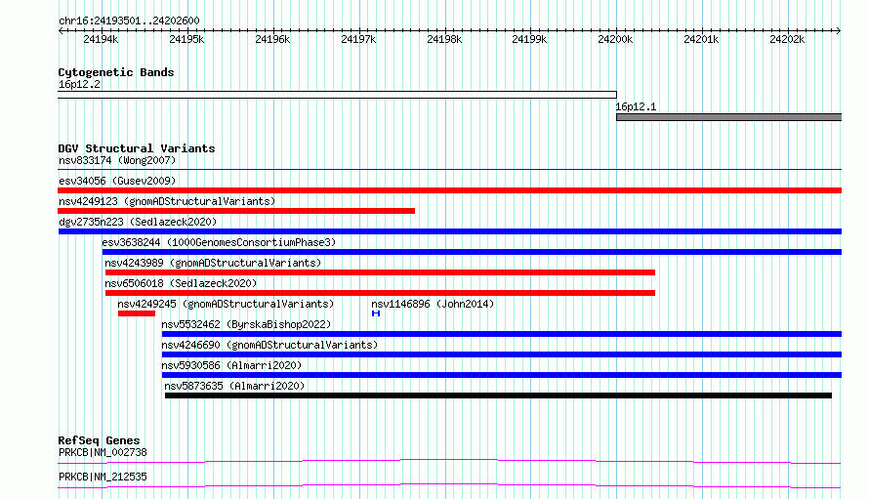Screen dimensions: 869x499
Task: Click the red nsv6506018 variant bar
Action: pos(380,293)
